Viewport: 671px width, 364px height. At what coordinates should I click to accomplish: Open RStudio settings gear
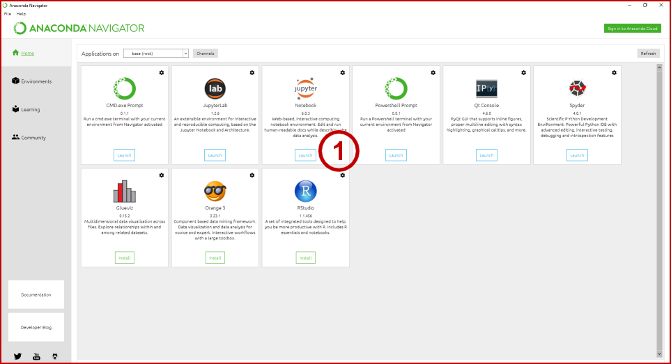pyautogui.click(x=342, y=175)
